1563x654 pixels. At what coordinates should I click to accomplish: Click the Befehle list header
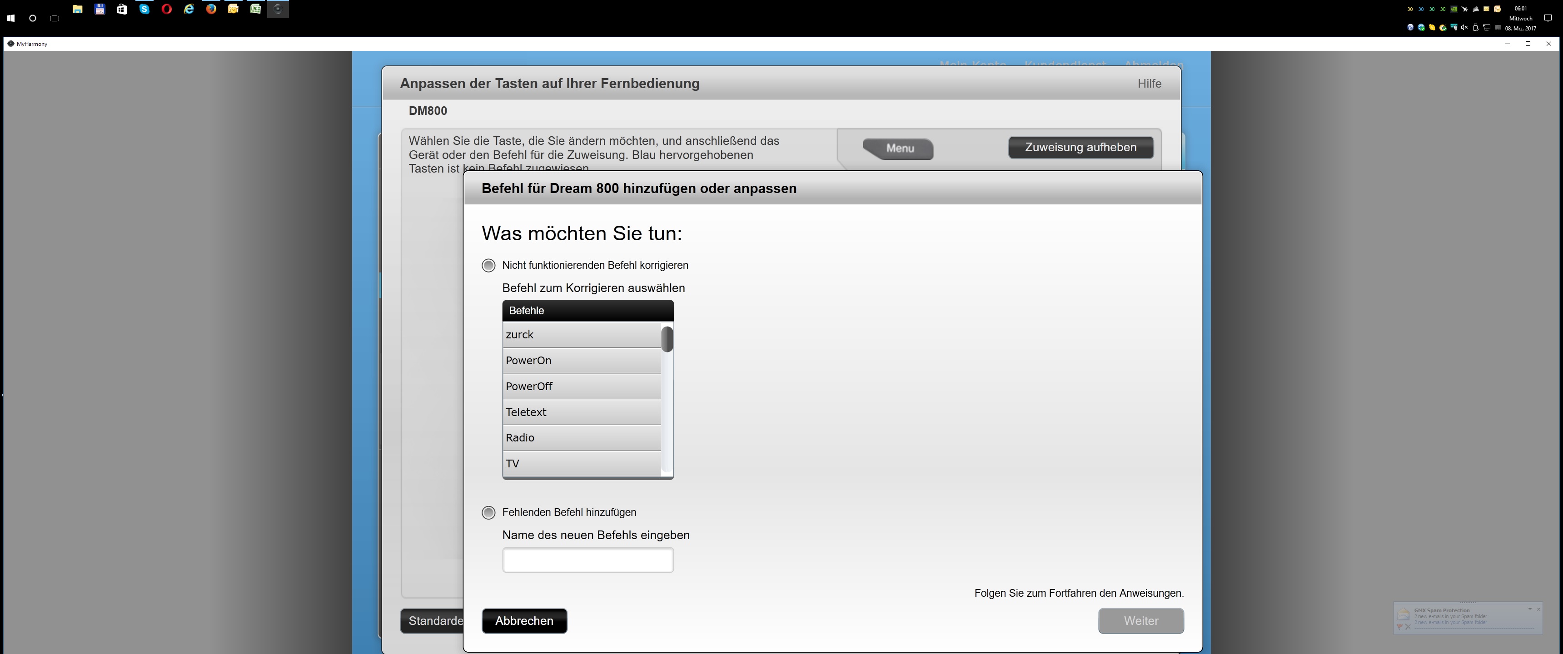click(587, 311)
